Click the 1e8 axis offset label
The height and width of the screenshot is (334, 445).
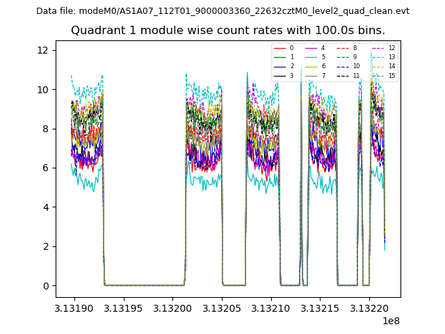(x=389, y=321)
